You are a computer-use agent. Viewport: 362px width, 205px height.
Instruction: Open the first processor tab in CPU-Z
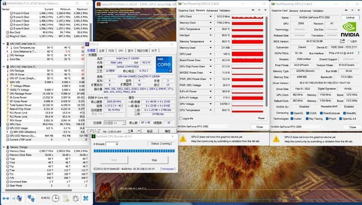click(91, 51)
